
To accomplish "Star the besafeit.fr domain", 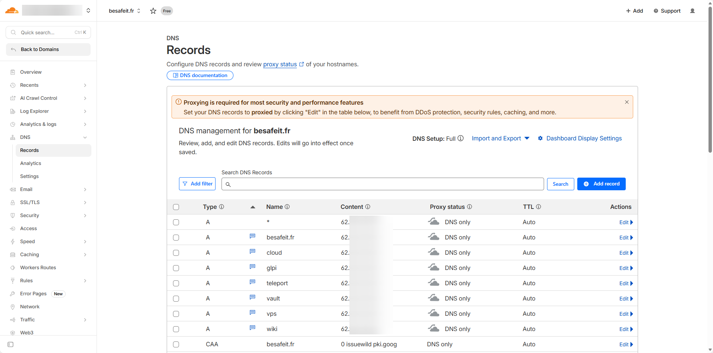I will [153, 11].
